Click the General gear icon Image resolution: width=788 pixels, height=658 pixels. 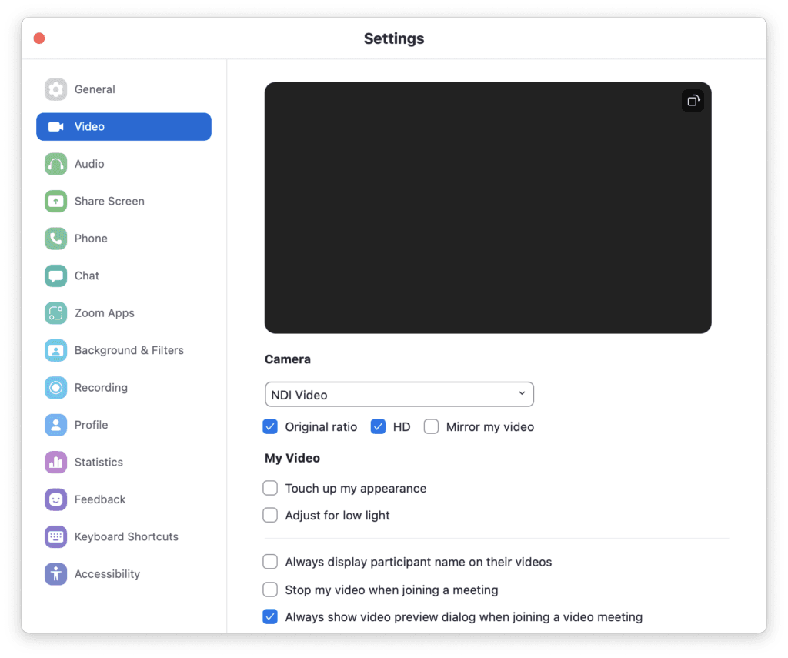(56, 89)
